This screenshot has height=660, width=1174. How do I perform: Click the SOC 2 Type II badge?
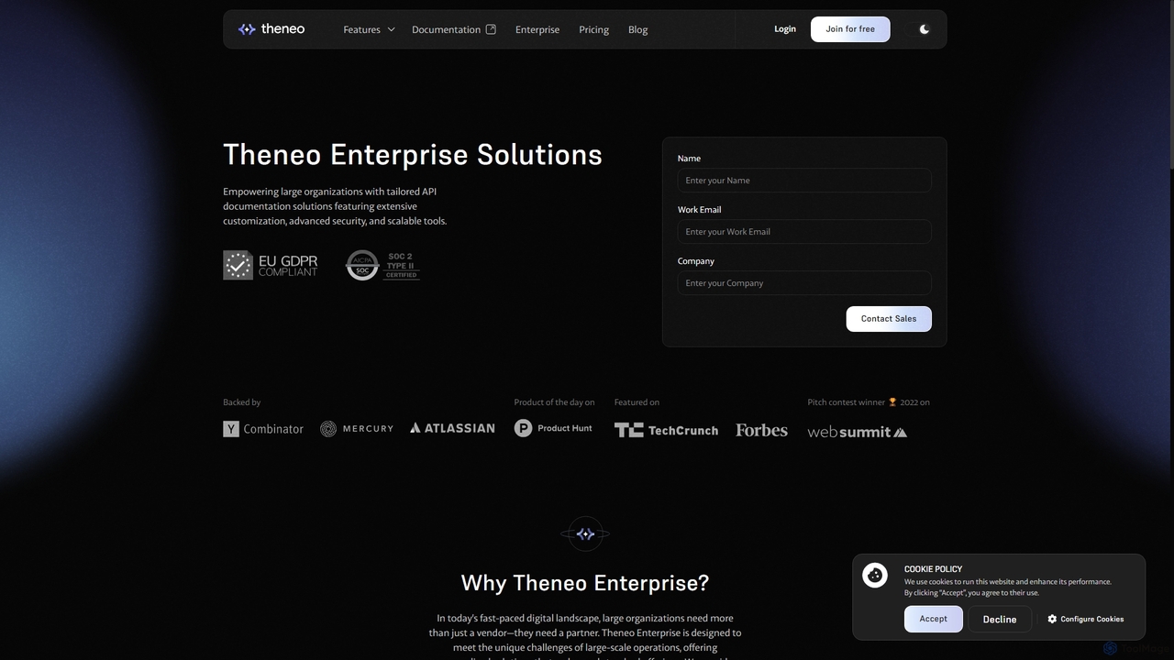coord(382,265)
